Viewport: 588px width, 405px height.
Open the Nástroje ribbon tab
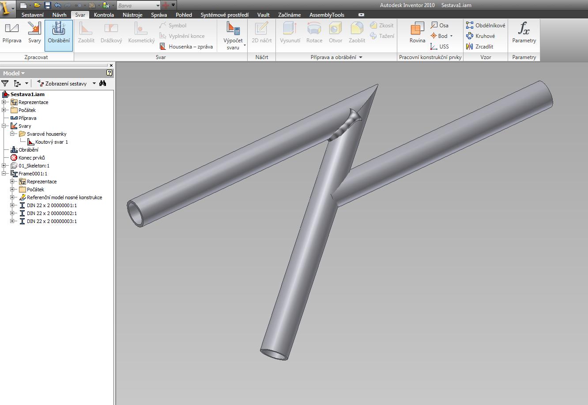132,15
